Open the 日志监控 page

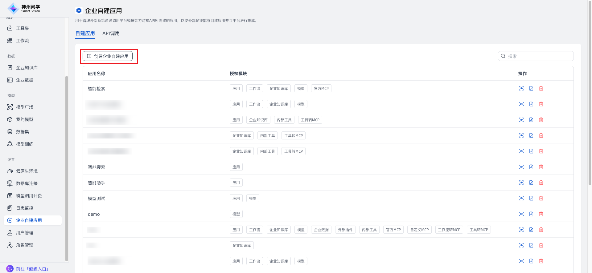[25, 208]
